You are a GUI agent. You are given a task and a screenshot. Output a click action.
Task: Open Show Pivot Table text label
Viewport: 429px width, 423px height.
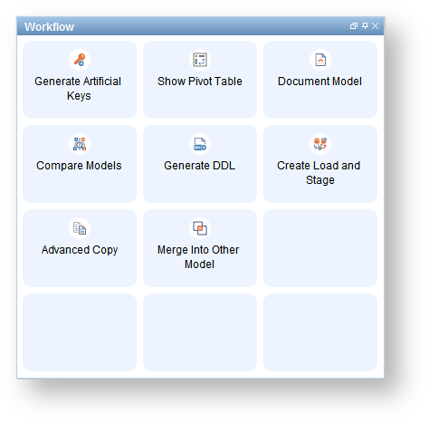(200, 82)
